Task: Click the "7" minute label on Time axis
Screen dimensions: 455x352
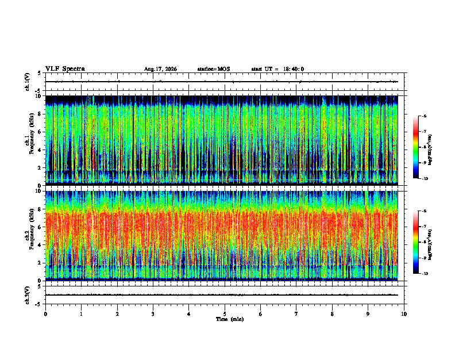Action: tap(296, 314)
